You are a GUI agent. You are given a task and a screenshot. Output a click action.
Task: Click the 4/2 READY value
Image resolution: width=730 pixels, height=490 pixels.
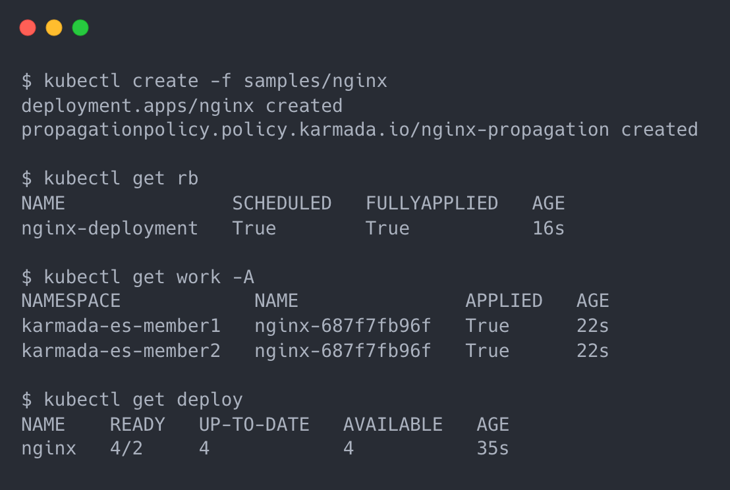pos(126,449)
